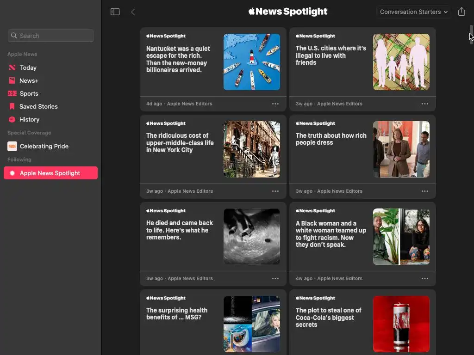This screenshot has height=355, width=474.
Task: Click the Nantucket boats lighthouse thumbnail
Action: tap(251, 62)
